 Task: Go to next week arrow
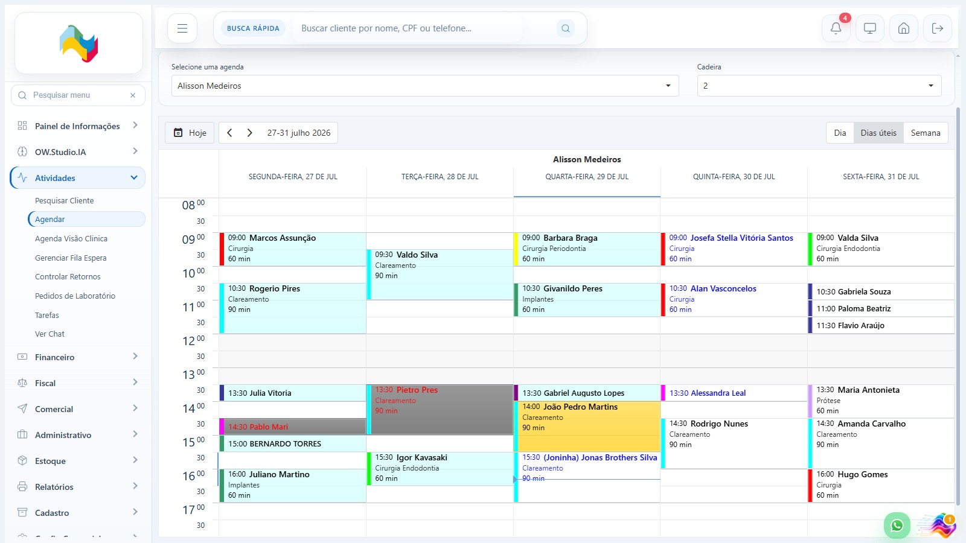point(249,133)
